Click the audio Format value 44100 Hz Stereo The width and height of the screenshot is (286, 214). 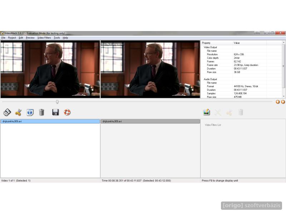point(246,86)
